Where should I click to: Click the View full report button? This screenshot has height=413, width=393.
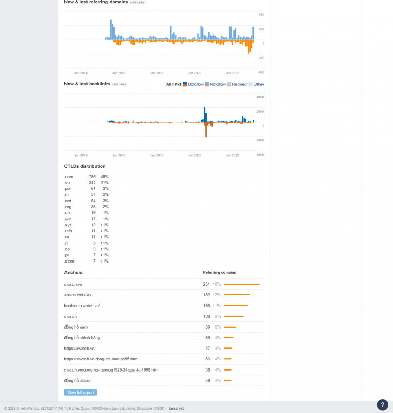(80, 392)
